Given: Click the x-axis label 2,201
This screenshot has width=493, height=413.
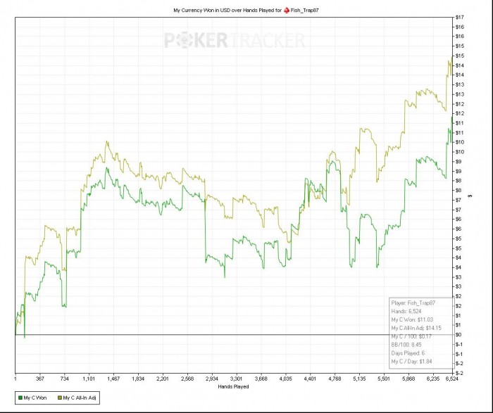Looking at the screenshot, I should click(163, 379).
